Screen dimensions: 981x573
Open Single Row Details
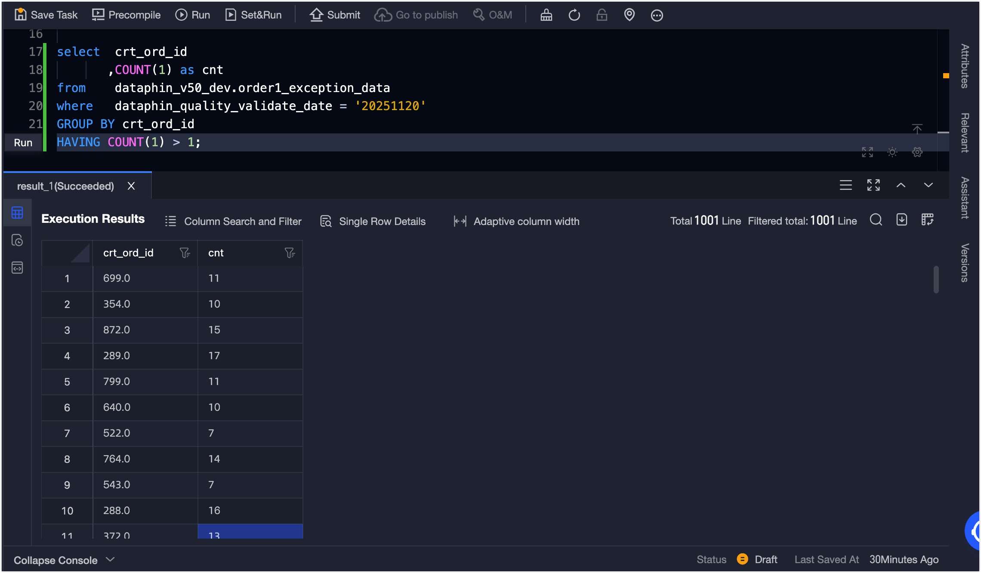click(x=373, y=222)
